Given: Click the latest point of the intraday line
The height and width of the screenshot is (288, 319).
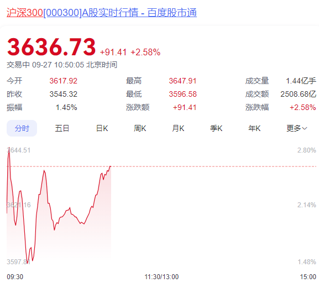Looking at the screenshot, I should click(111, 166).
